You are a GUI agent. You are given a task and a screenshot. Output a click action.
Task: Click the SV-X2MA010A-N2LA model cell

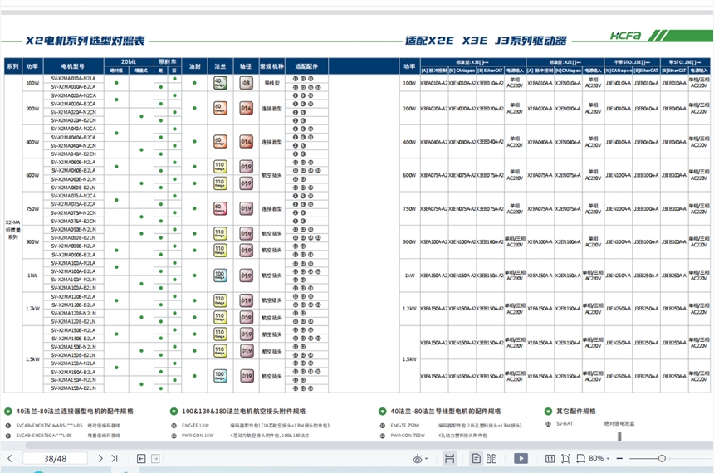[73, 78]
